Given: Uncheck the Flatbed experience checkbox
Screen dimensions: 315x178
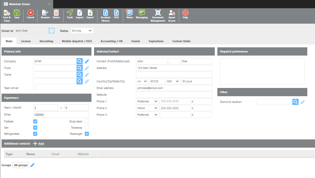Looking at the screenshot, I should pos(35,121).
